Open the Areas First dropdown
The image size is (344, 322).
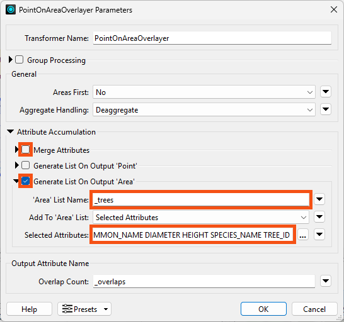pos(204,92)
